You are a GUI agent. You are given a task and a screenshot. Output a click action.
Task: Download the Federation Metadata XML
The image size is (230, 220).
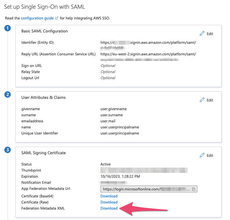[x=109, y=208]
